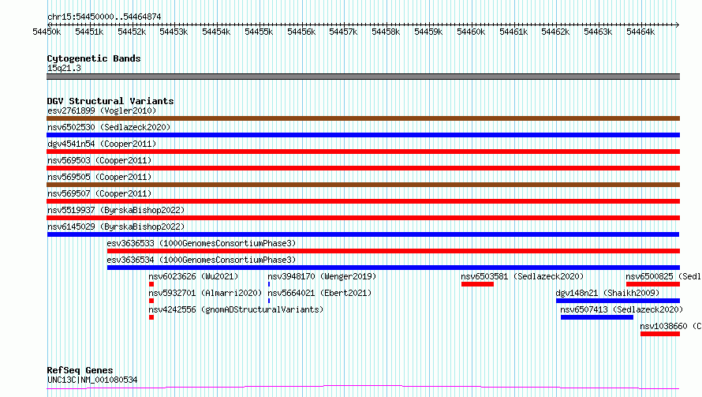Open the nsv5664021 (Ebert2021) label
702x397 pixels.
319,293
